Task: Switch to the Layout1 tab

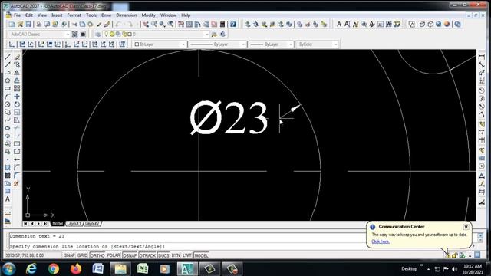Action: [74, 223]
